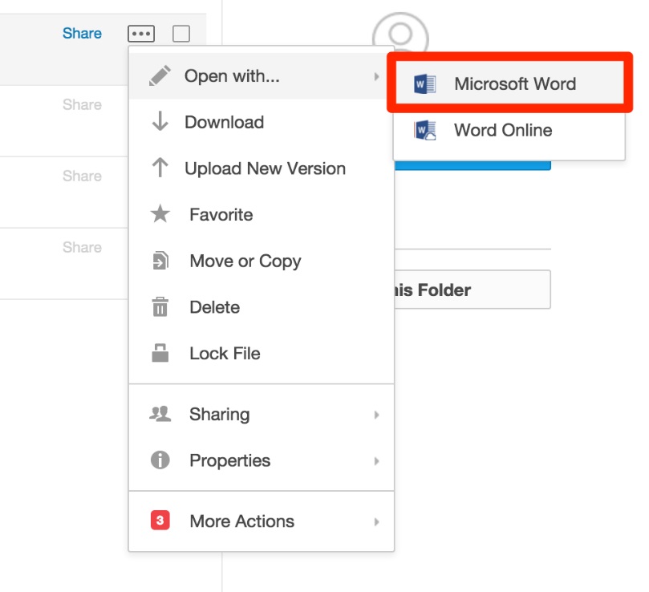Click the Move or Copy file icon
This screenshot has height=592, width=649.
(160, 261)
